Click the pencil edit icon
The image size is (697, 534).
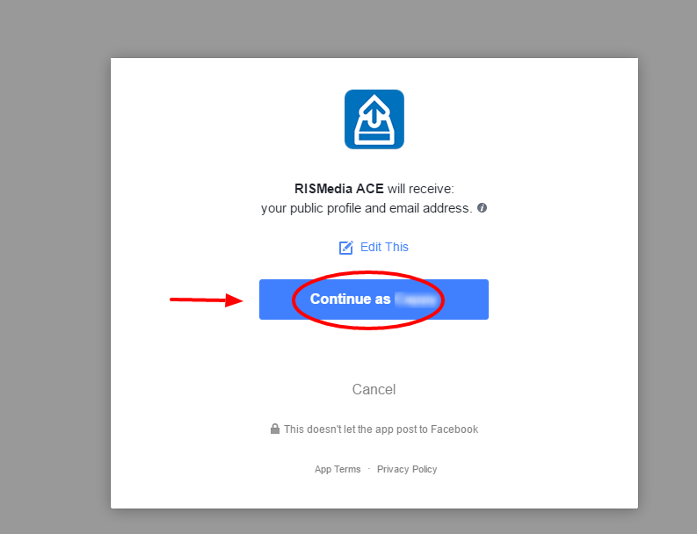pyautogui.click(x=345, y=248)
